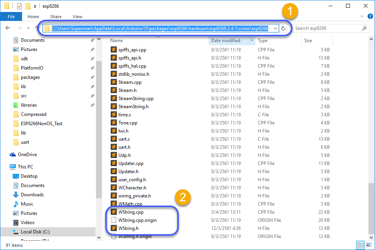Select the file named user_config.h
Image resolution: width=375 pixels, height=250 pixels.
[x=132, y=180]
